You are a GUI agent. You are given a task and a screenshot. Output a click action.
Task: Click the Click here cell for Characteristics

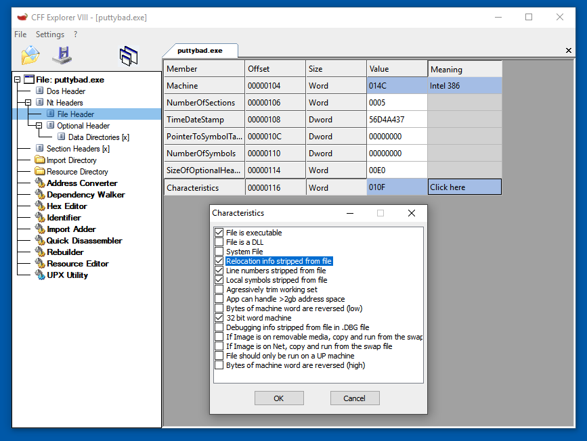coord(464,187)
